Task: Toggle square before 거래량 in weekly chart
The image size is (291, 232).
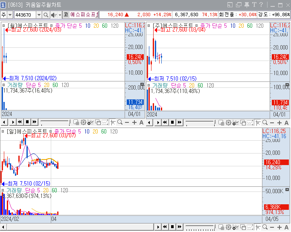Action: click(148, 85)
